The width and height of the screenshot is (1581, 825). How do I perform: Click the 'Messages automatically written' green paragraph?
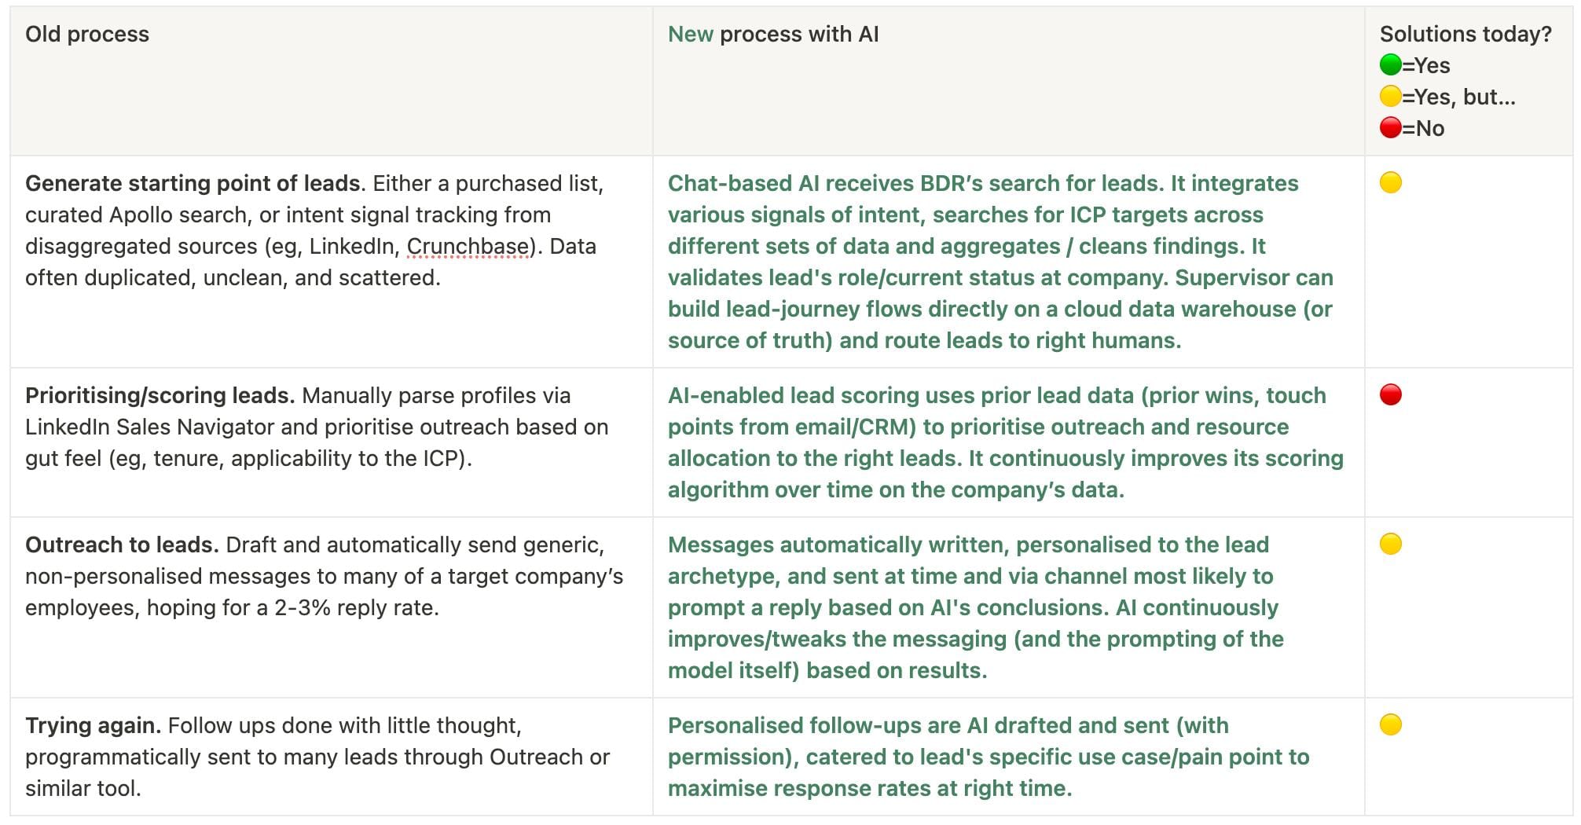tap(974, 607)
